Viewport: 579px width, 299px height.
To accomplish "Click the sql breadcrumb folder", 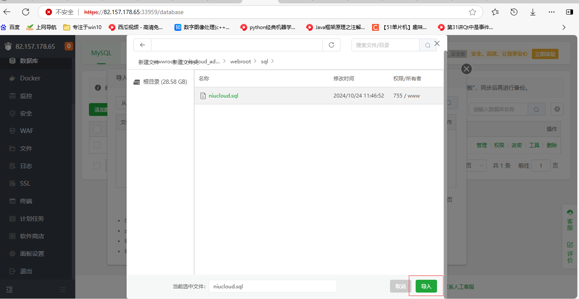I will coord(264,62).
